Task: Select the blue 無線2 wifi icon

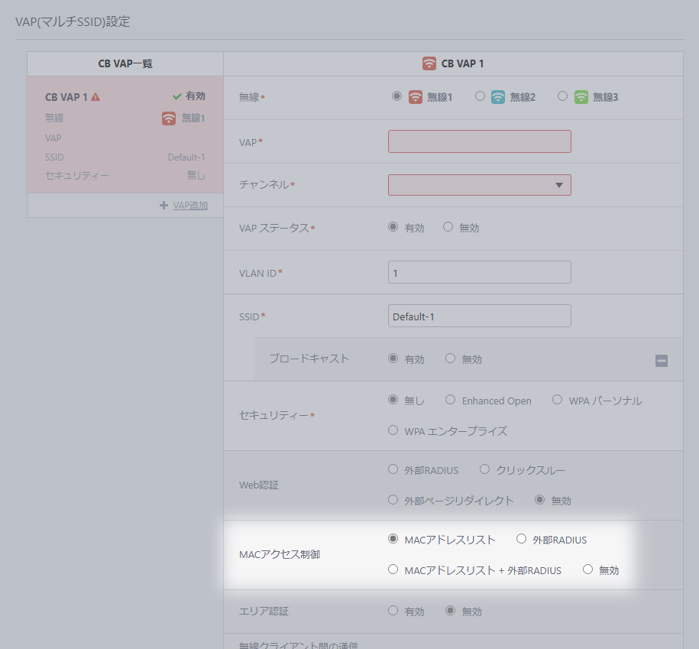Action: tap(498, 97)
